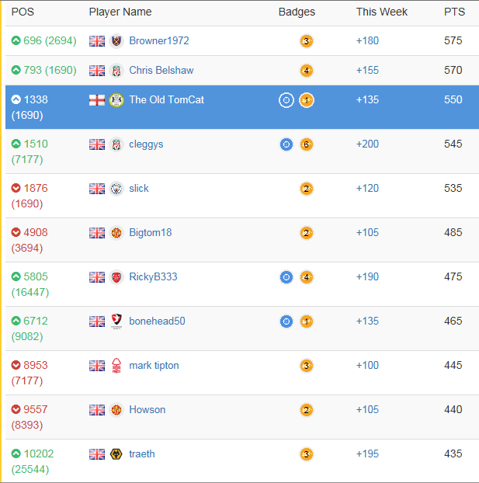This screenshot has width=479, height=483.
Task: Click the +200 weekly score for cleggys
Action: tap(367, 144)
